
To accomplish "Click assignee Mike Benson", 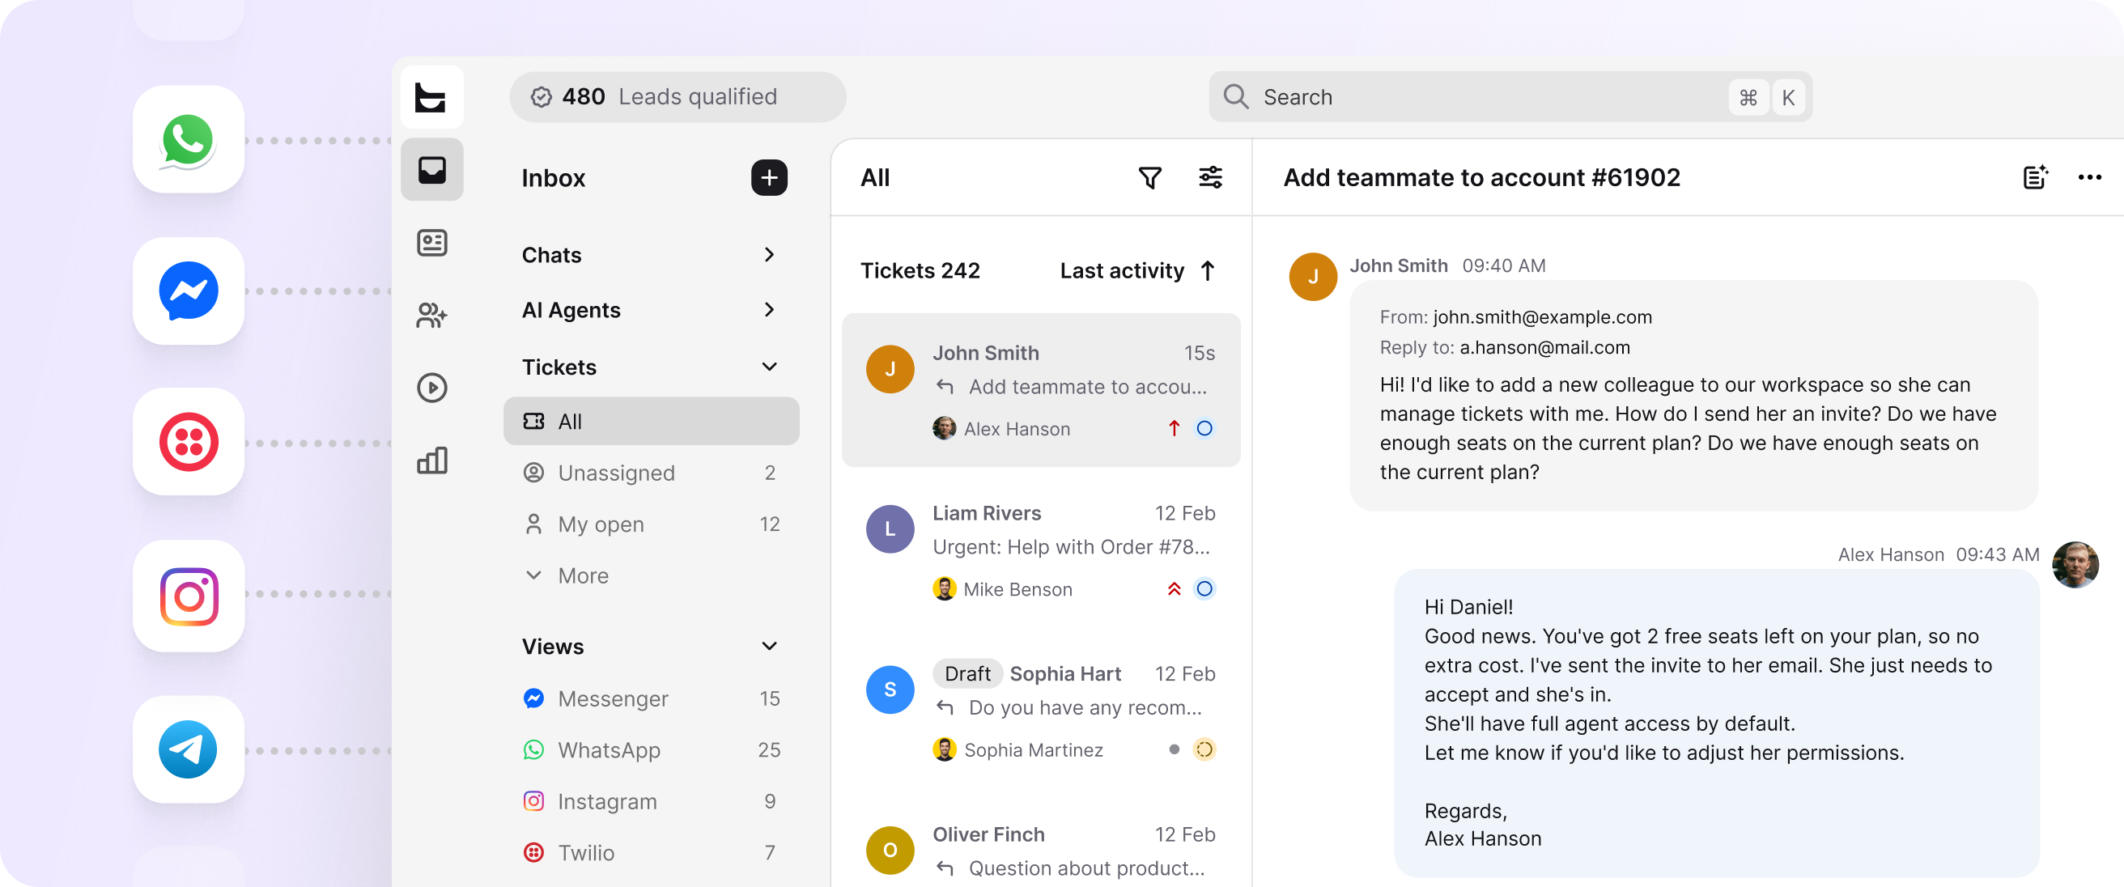I will tap(1002, 588).
